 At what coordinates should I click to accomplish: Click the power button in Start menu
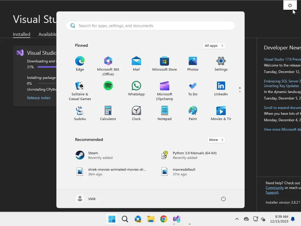[x=223, y=199]
